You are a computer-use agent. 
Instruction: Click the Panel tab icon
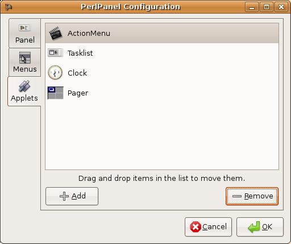[25, 28]
